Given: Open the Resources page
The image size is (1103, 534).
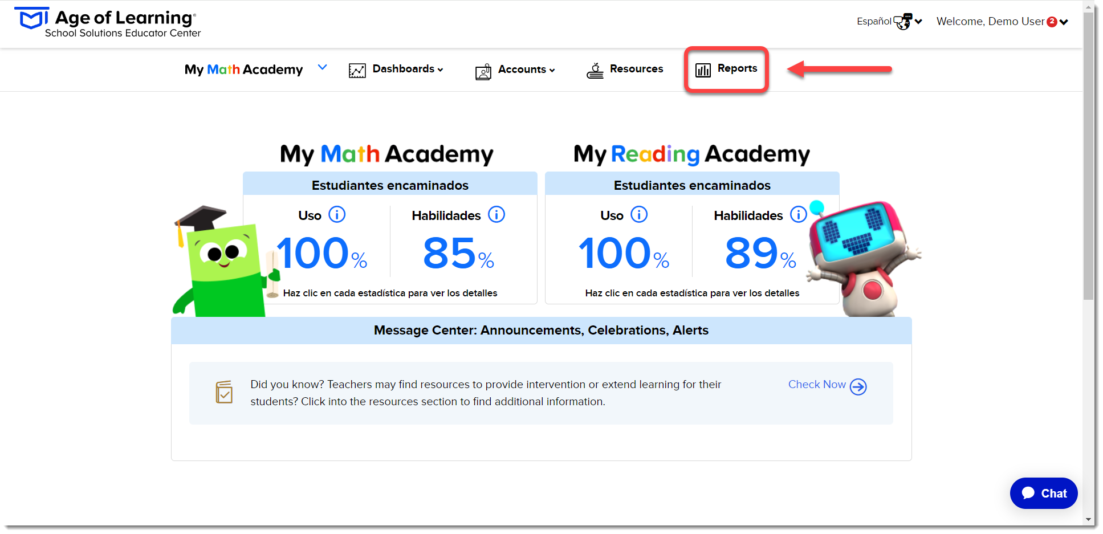Looking at the screenshot, I should [x=636, y=69].
